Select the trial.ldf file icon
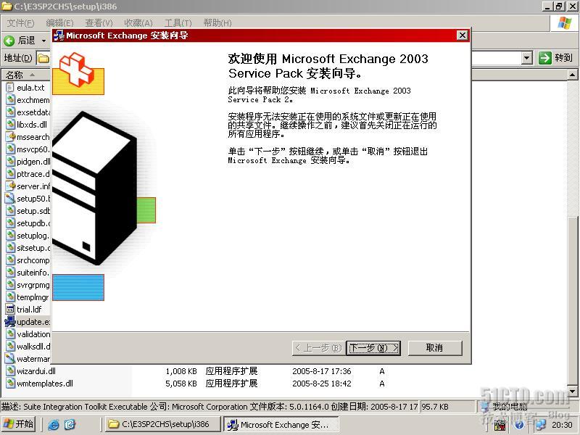This screenshot has height=435, width=580. click(x=10, y=310)
